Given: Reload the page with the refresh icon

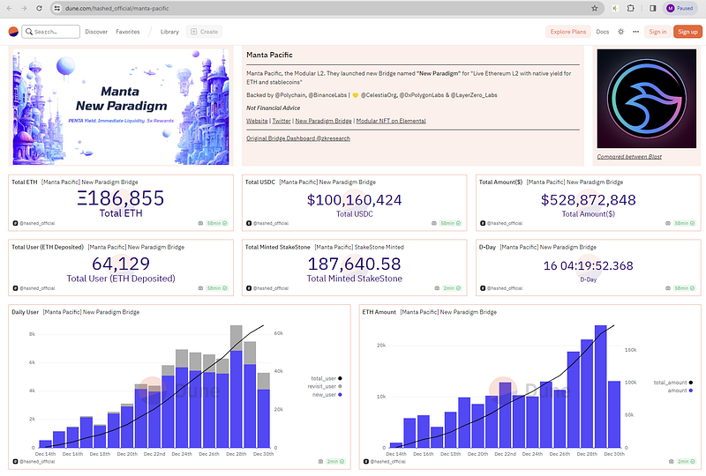Looking at the screenshot, I should 39,8.
